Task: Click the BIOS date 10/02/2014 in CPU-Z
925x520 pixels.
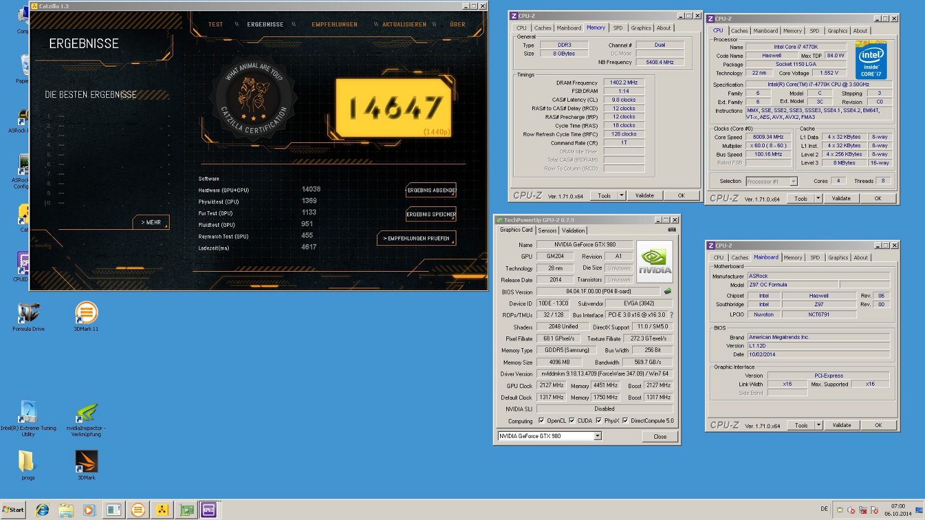Action: pyautogui.click(x=818, y=354)
